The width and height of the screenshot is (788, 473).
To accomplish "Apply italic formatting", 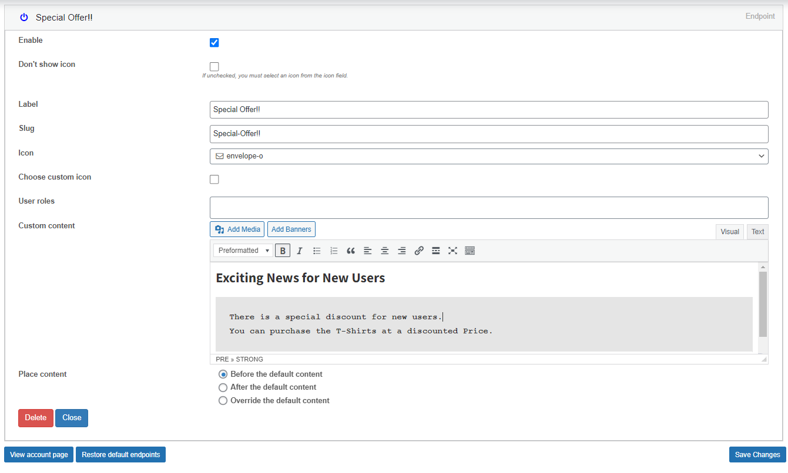I will pyautogui.click(x=300, y=250).
